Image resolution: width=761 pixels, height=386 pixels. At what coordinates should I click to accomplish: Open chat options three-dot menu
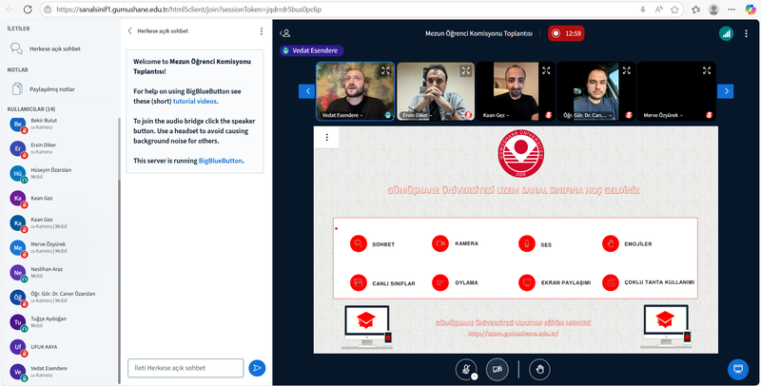[261, 31]
